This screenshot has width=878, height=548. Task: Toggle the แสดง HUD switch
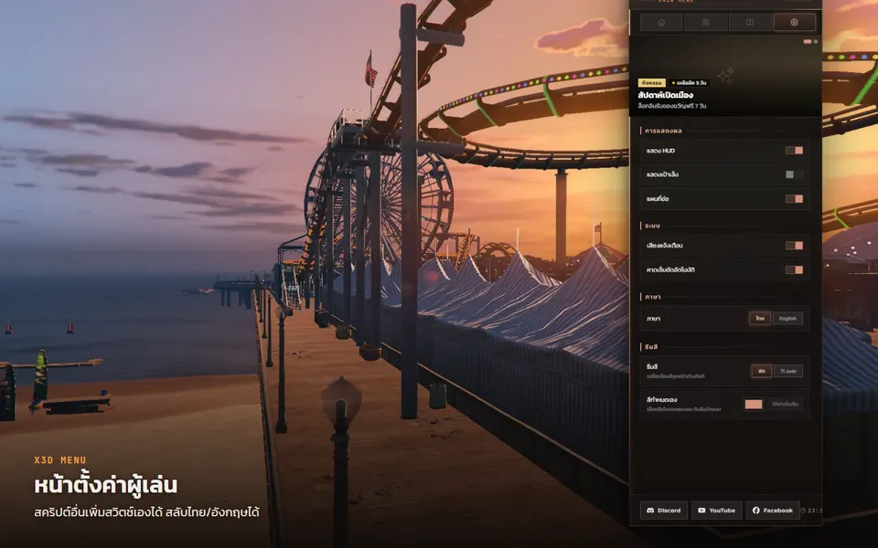pyautogui.click(x=794, y=151)
